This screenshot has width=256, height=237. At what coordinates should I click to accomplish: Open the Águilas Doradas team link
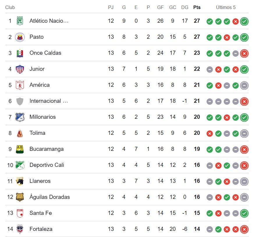pyautogui.click(x=49, y=197)
